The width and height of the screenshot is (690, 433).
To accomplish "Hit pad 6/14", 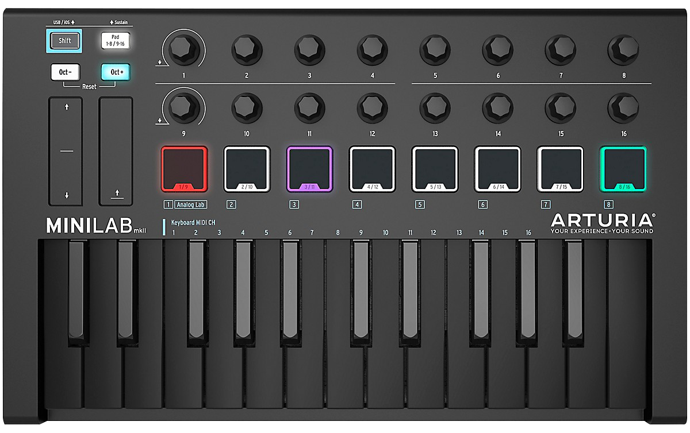I will 498,169.
